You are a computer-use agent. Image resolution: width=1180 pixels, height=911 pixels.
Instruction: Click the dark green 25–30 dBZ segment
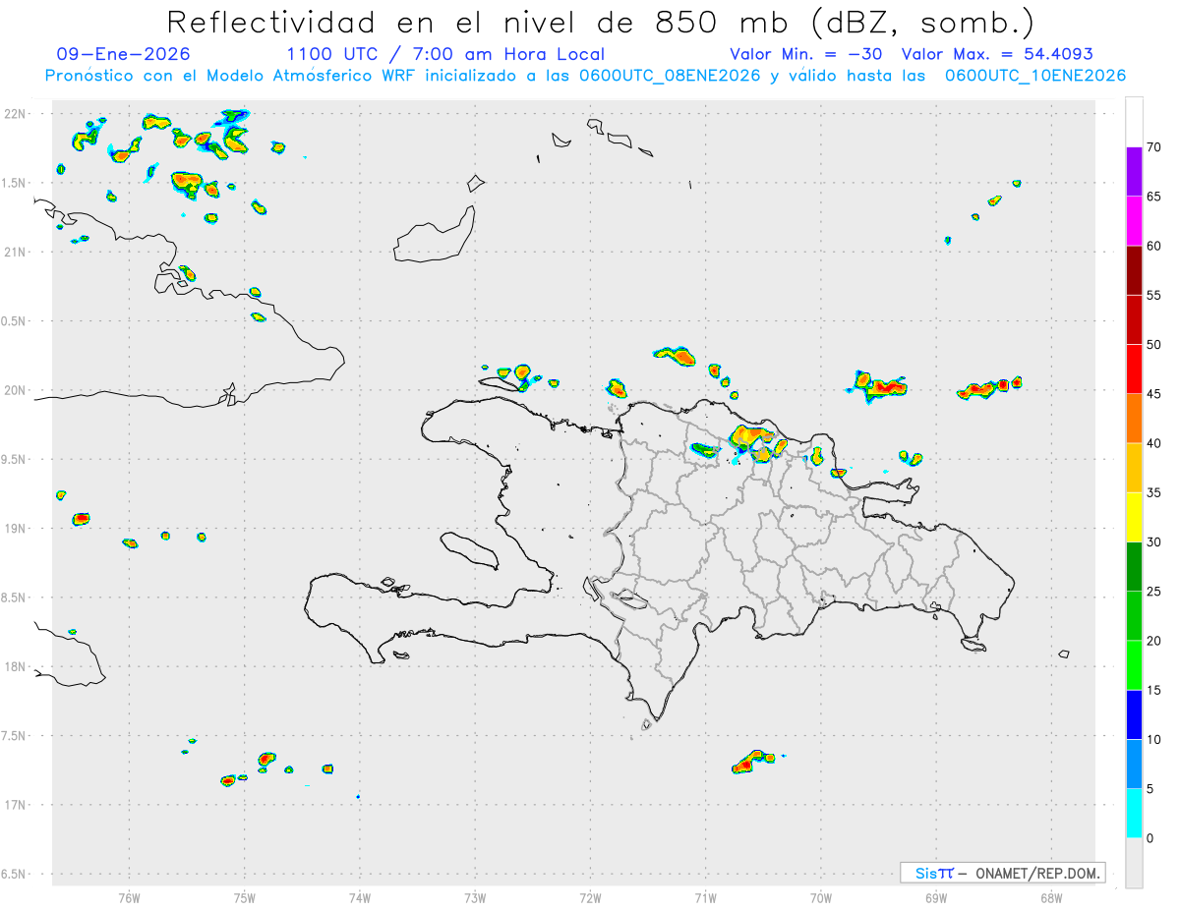(1134, 567)
